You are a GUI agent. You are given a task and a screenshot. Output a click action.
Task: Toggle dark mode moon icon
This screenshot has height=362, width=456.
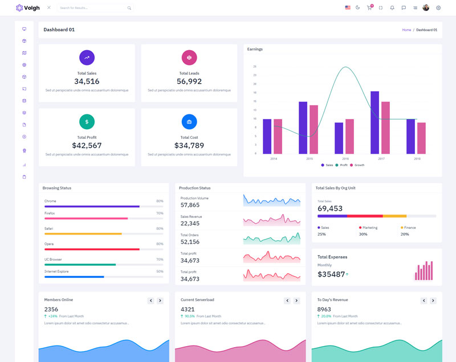(x=358, y=8)
